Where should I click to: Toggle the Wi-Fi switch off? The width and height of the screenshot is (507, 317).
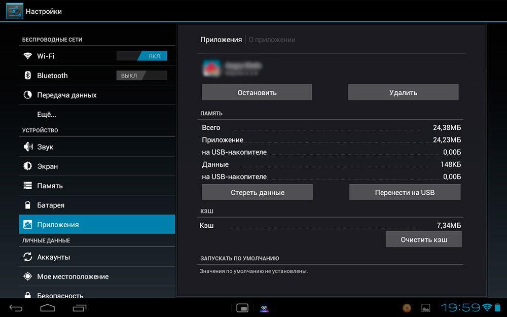(142, 56)
